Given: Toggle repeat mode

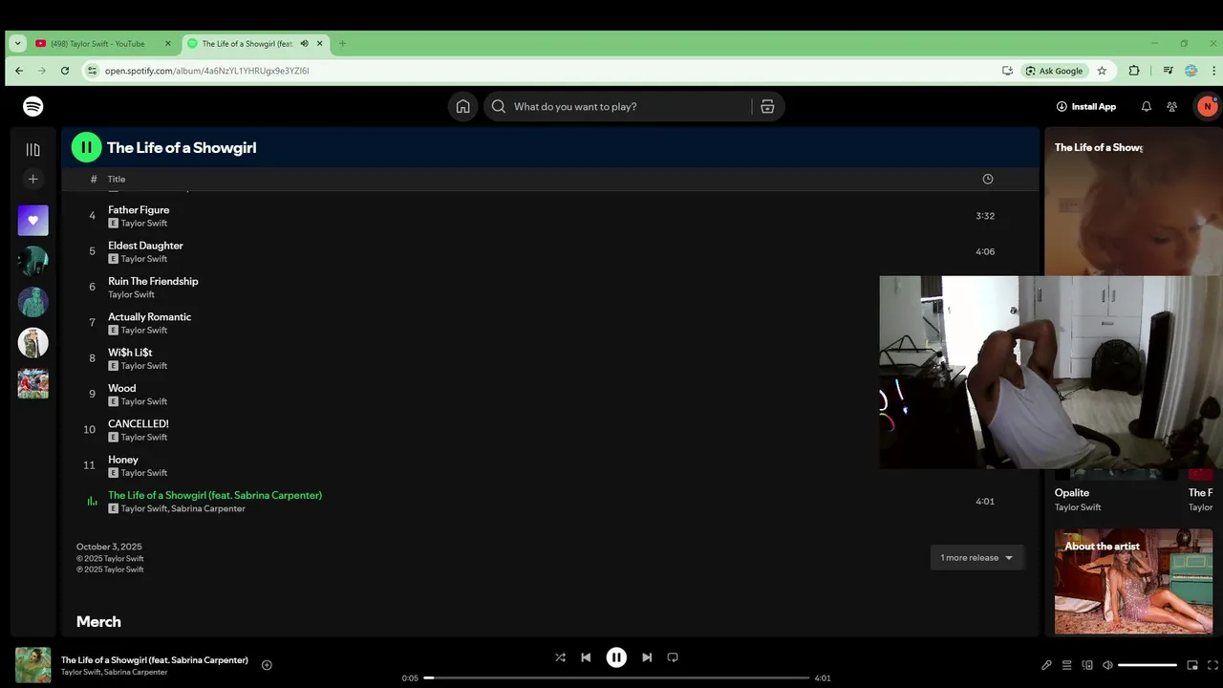Looking at the screenshot, I should click(x=673, y=657).
